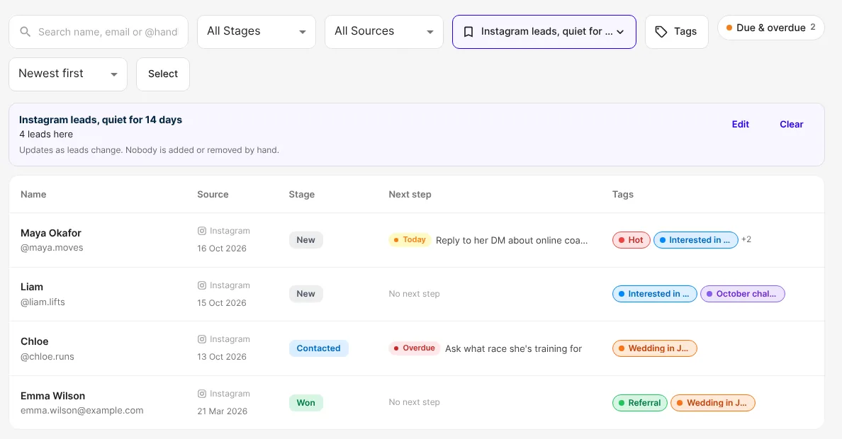The height and width of the screenshot is (439, 842).
Task: Click Wedding in J... tag on Chloe row
Action: tap(655, 348)
